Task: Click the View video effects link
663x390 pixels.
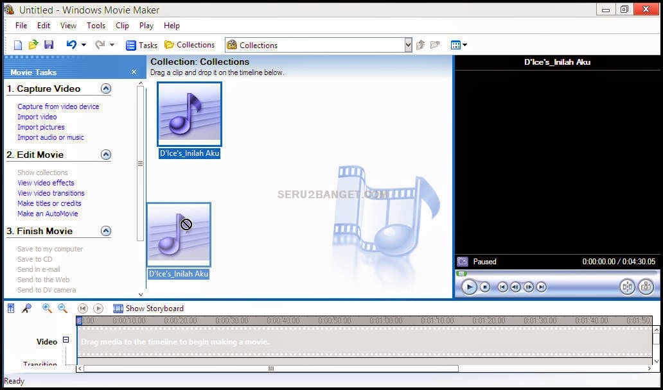Action: pyautogui.click(x=46, y=183)
